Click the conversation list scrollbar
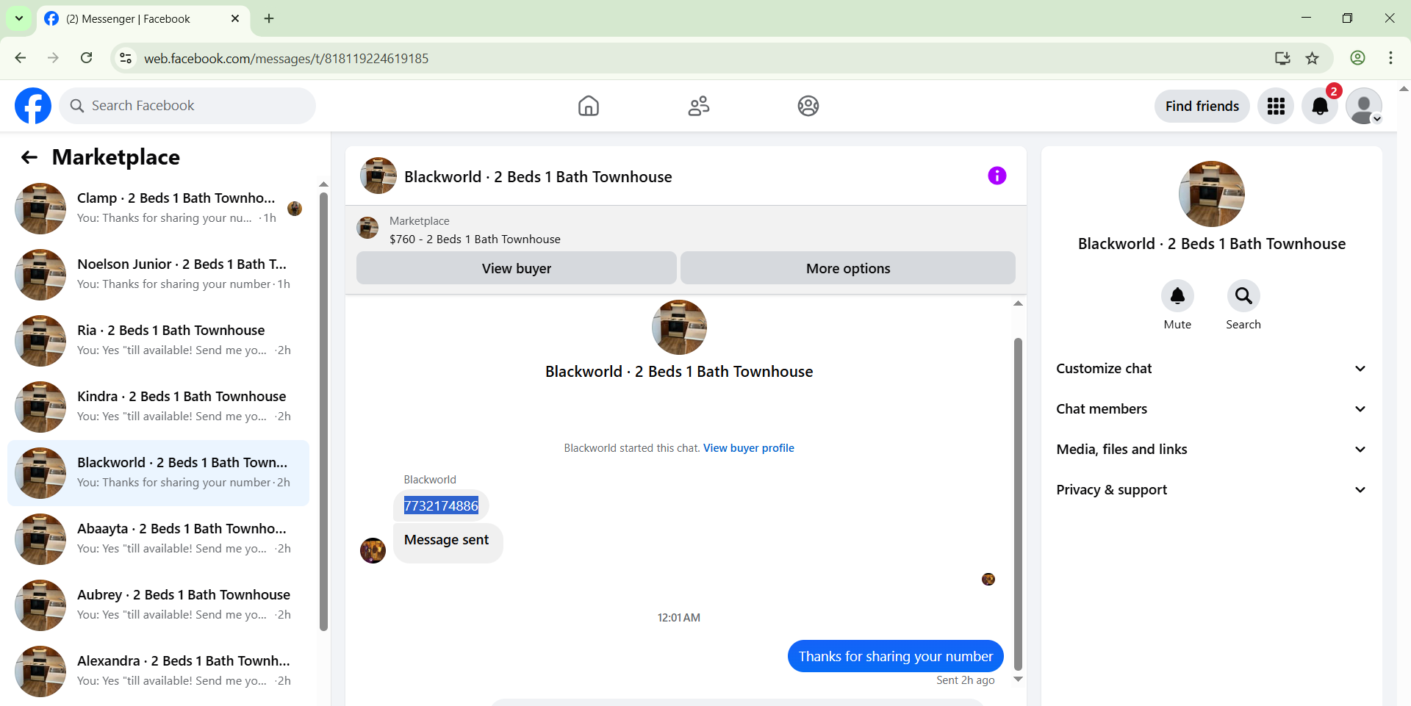 click(x=323, y=411)
